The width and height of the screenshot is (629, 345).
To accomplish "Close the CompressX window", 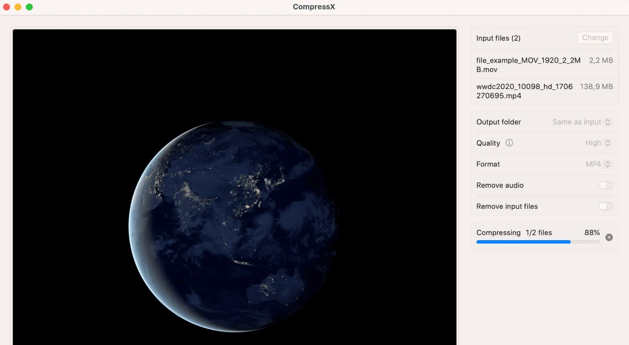I will pos(6,7).
